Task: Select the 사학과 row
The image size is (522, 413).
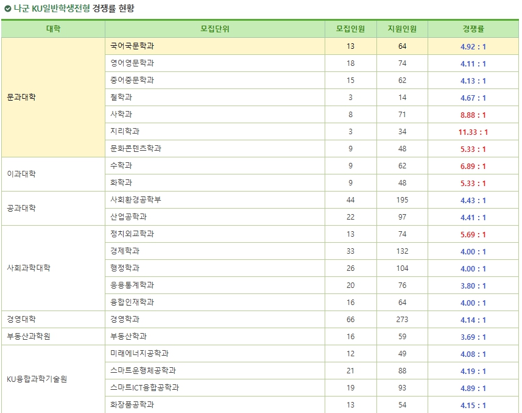Action: (x=312, y=115)
